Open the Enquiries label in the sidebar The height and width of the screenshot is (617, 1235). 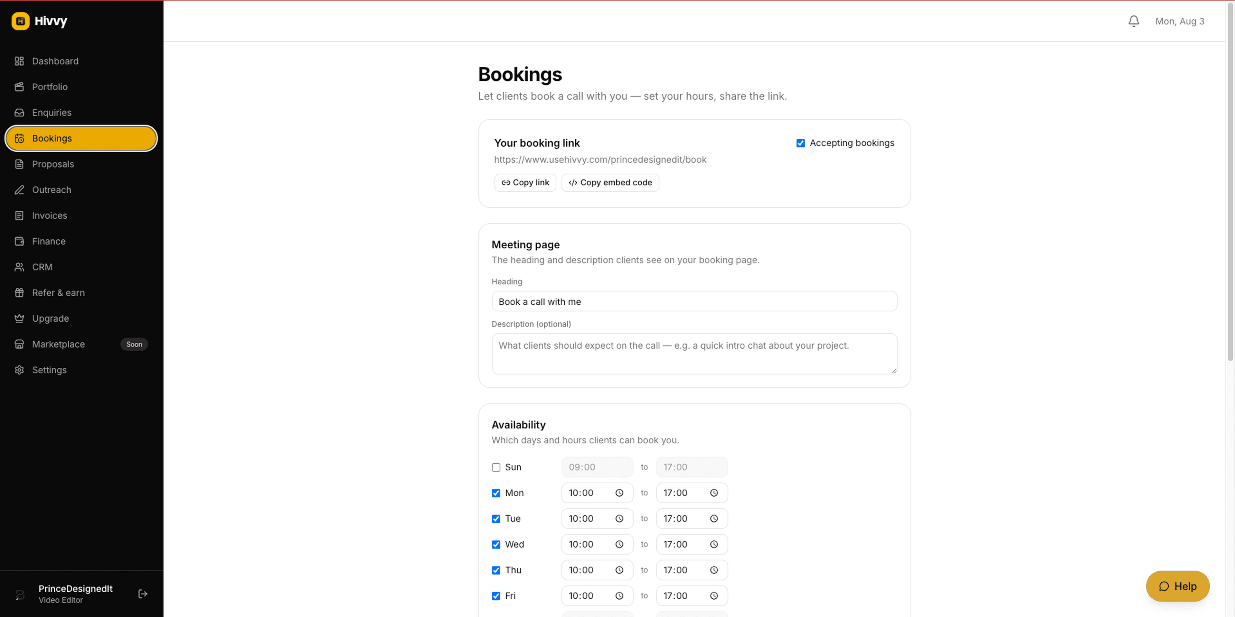pyautogui.click(x=52, y=113)
